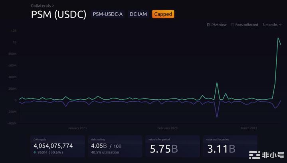Click the debt ceiling 4.05B / 10B value
Image resolution: width=287 pixels, height=163 pixels.
(x=106, y=146)
